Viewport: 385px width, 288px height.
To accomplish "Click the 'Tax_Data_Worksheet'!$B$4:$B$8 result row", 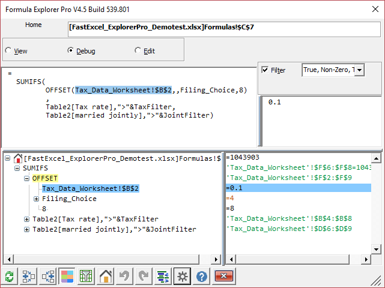I will coord(299,218).
